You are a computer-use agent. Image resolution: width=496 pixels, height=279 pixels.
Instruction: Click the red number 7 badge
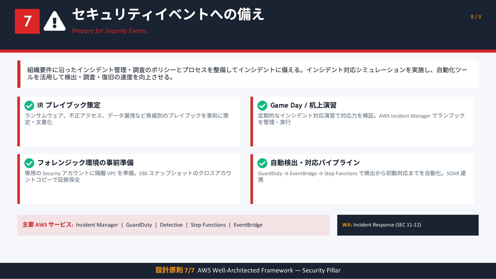27,21
